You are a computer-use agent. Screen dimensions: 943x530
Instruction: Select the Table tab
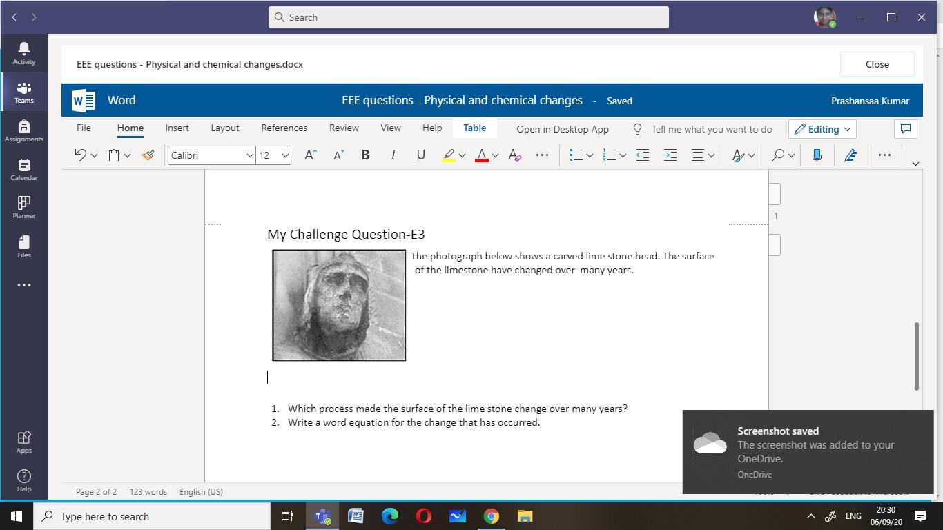(474, 128)
